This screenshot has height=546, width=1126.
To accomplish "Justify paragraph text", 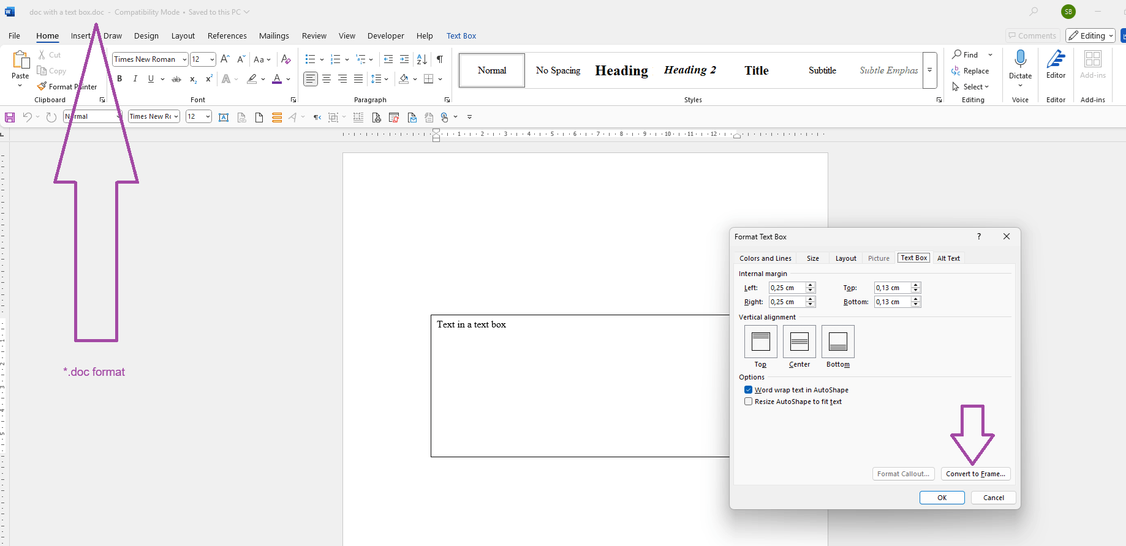I will (358, 79).
